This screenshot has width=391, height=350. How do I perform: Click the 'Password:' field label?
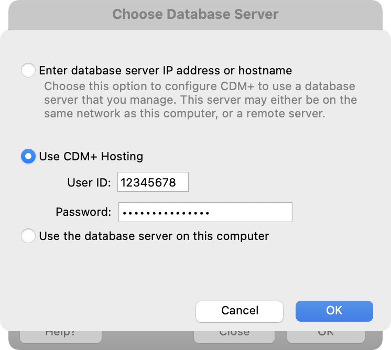point(83,212)
